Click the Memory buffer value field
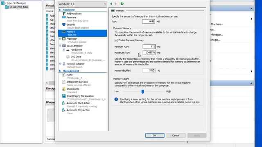 point(148,71)
